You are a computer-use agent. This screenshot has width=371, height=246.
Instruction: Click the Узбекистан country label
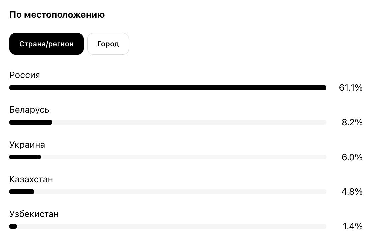tap(34, 214)
